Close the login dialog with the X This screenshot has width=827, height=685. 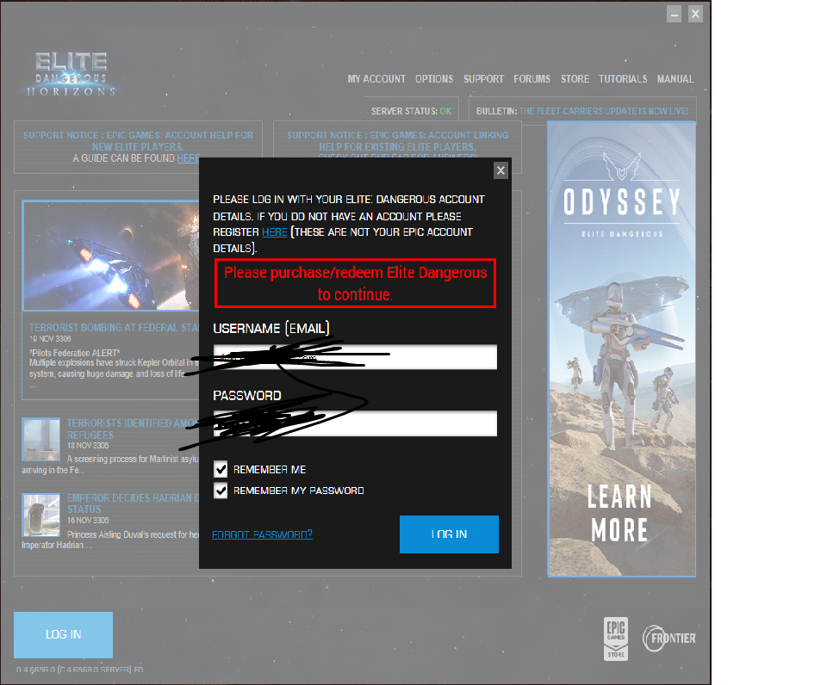pos(501,170)
